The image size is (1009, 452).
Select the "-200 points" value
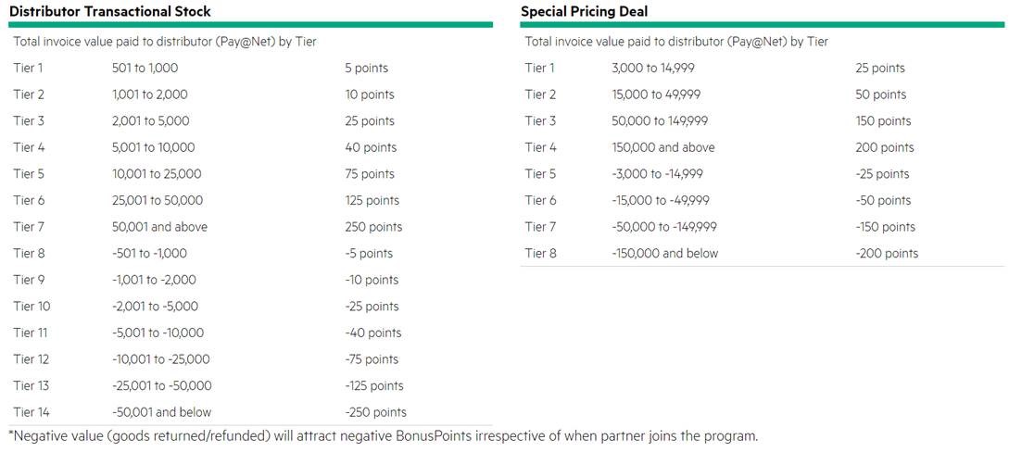click(887, 253)
